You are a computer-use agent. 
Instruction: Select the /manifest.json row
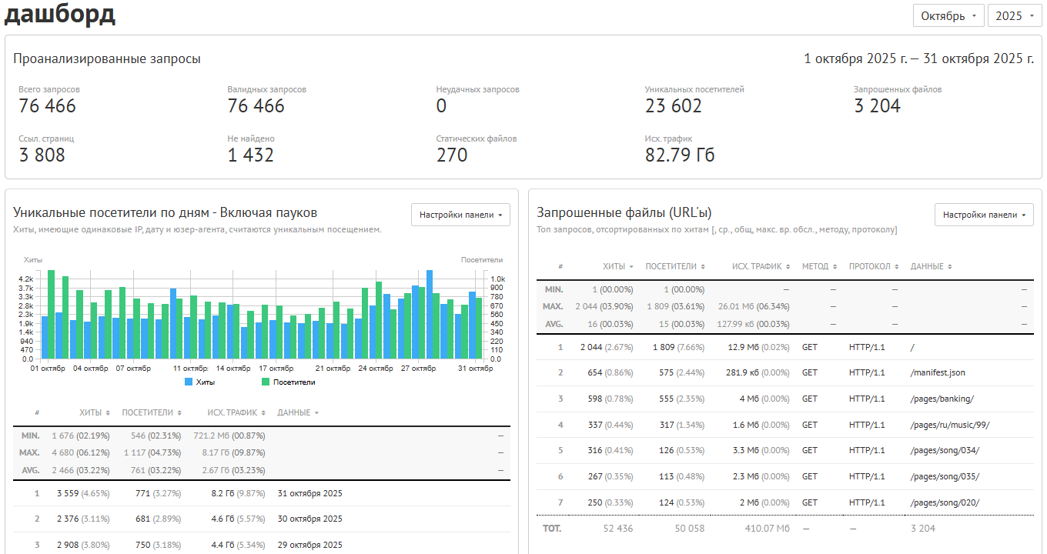pyautogui.click(x=785, y=372)
